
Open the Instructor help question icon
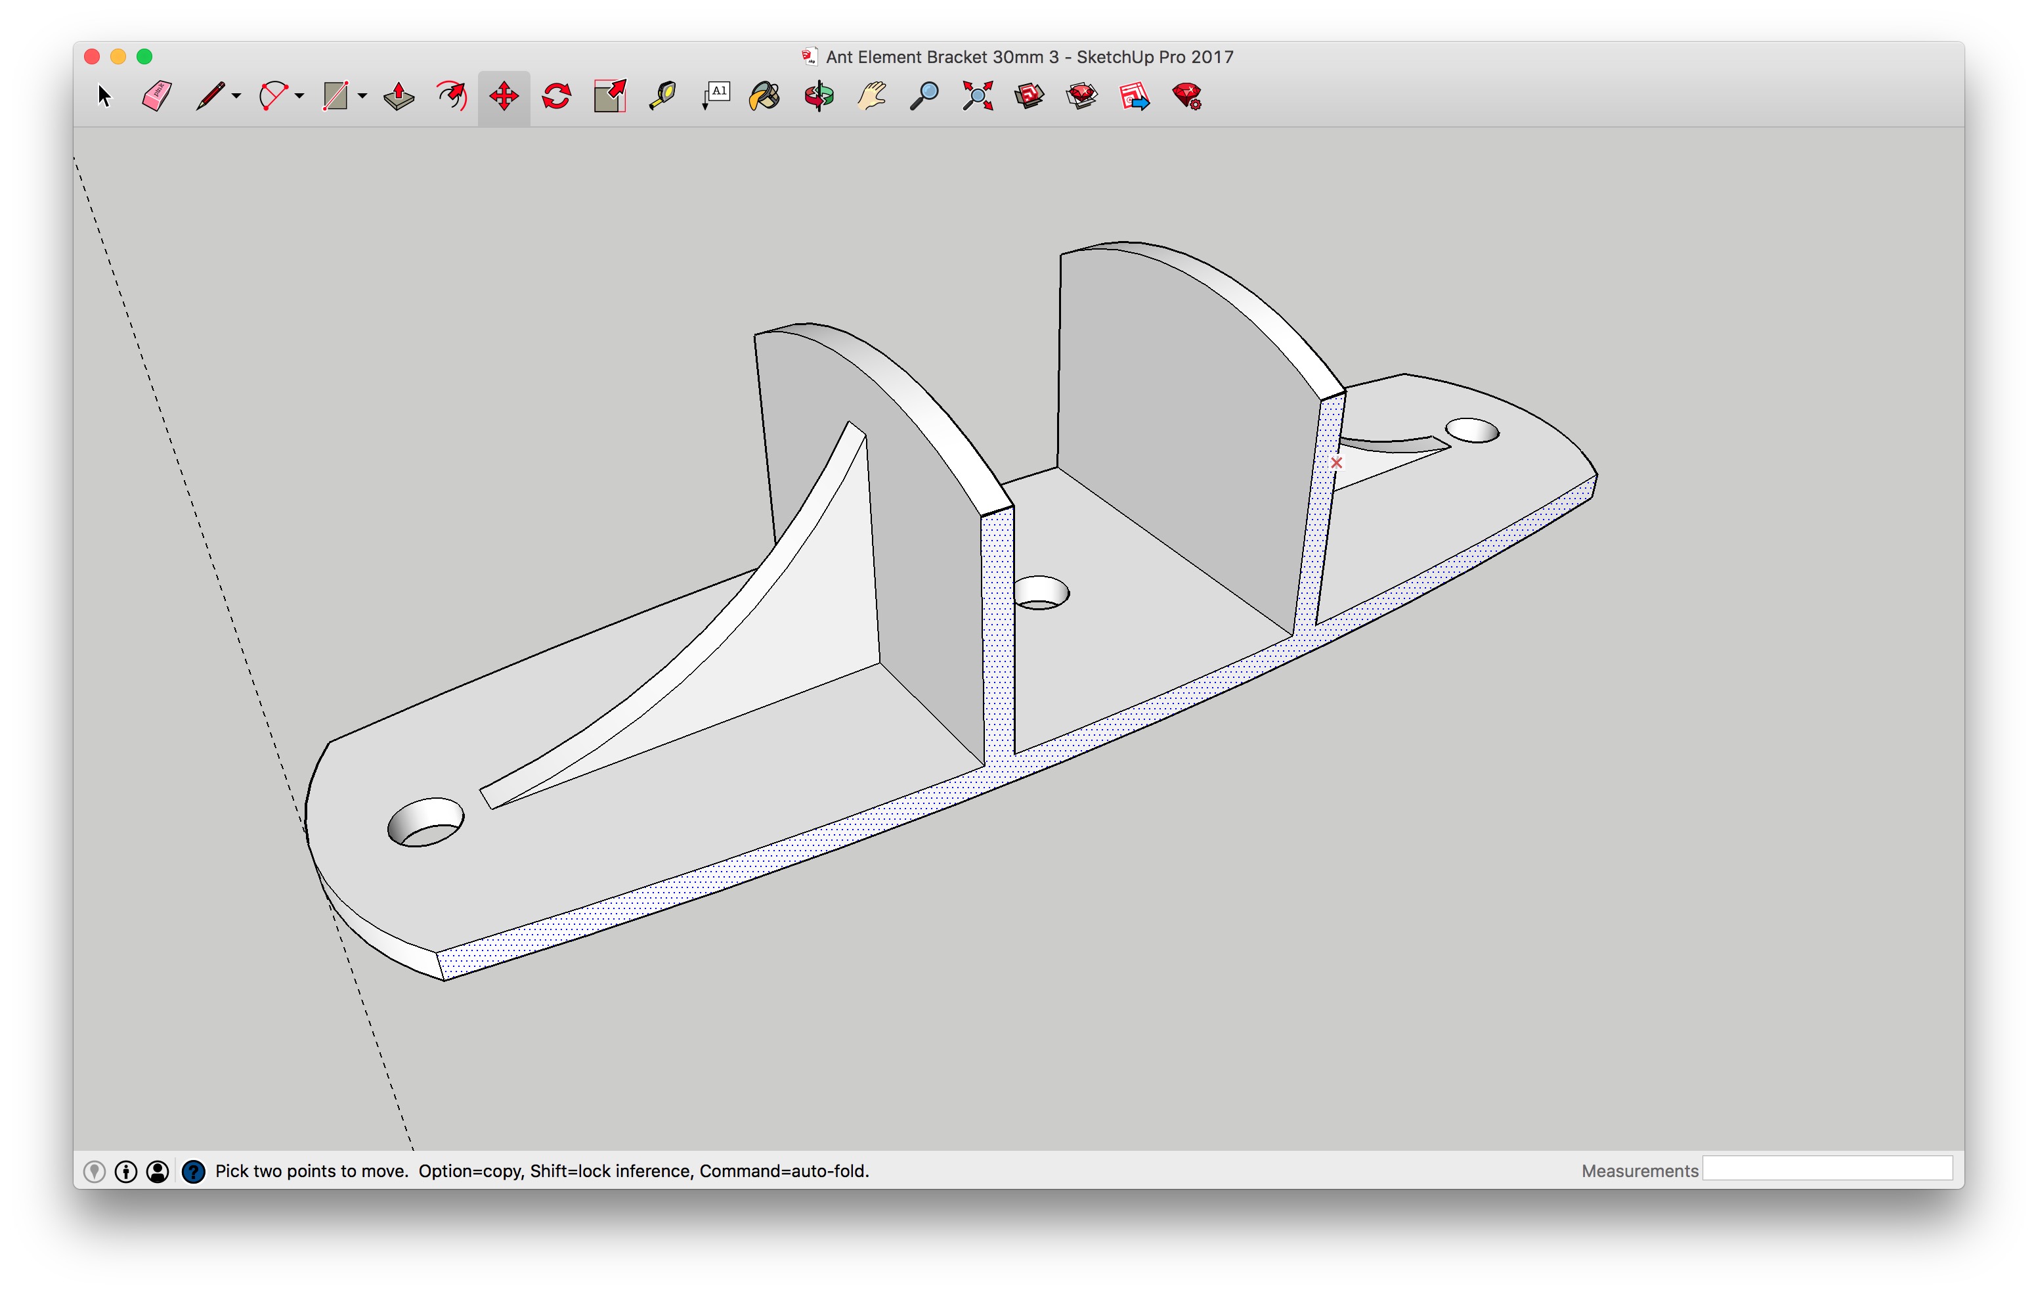point(194,1171)
